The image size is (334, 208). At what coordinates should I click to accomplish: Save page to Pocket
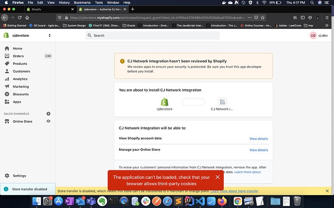click(256, 18)
